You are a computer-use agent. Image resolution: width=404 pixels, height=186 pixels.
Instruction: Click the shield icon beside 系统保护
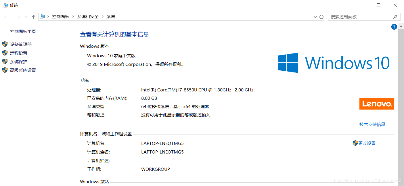[x=5, y=62]
